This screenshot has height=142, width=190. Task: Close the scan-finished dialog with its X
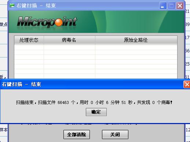[187, 85]
